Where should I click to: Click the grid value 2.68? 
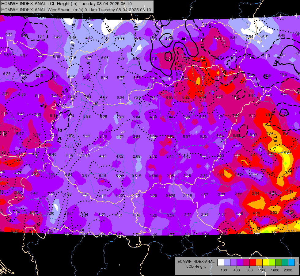click(x=136, y=156)
